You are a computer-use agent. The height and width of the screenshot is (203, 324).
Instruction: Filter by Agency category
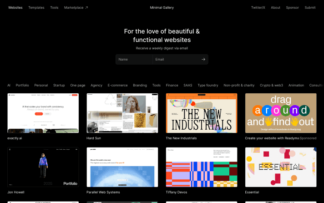pyautogui.click(x=96, y=86)
